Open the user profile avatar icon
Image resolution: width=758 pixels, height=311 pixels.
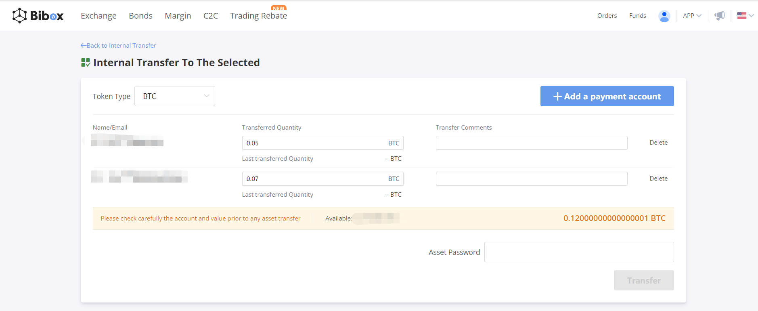tap(664, 16)
